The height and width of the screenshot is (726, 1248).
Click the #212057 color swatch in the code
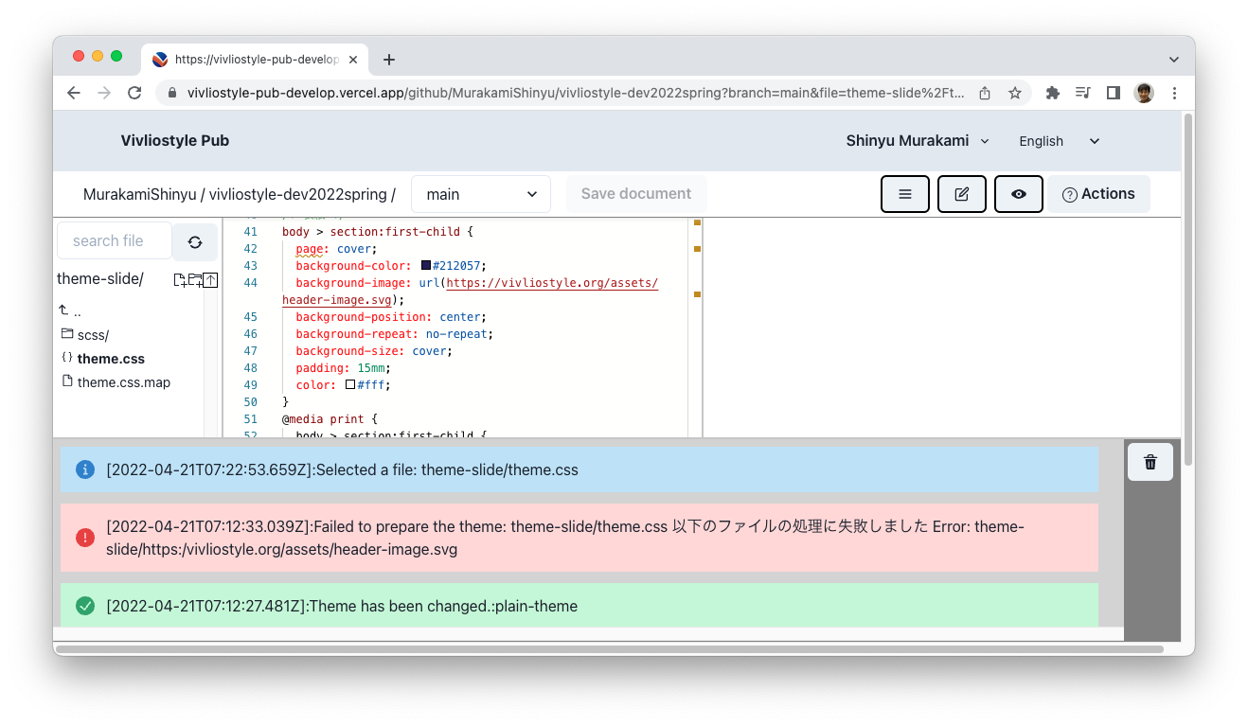coord(425,265)
